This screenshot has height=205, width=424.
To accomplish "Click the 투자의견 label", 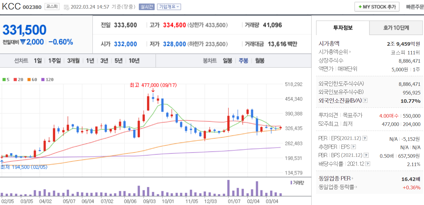I will tap(328, 115).
